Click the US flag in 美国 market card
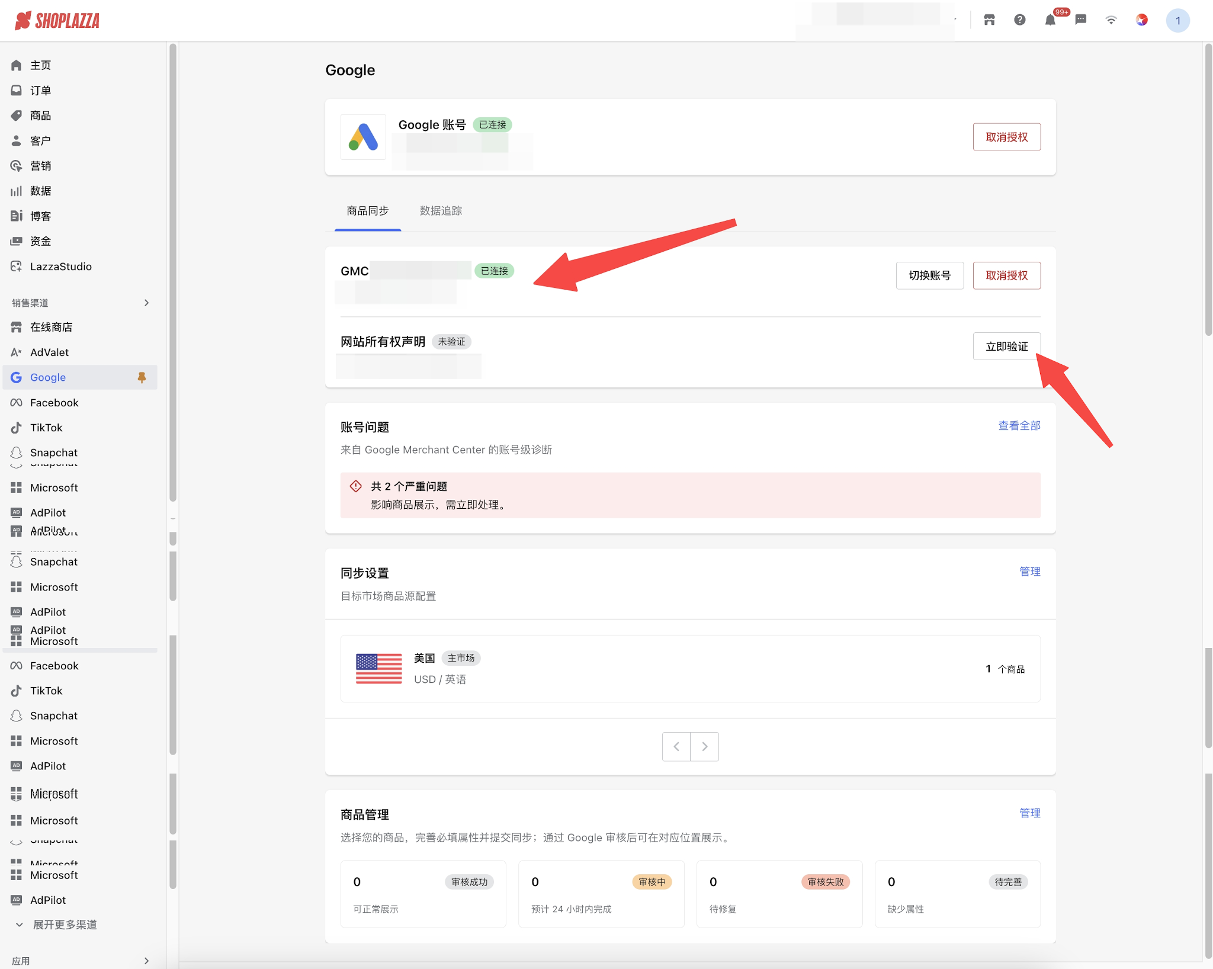This screenshot has height=969, width=1213. [379, 669]
